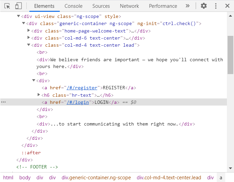Toggle the device toolbar icon

(19, 6)
